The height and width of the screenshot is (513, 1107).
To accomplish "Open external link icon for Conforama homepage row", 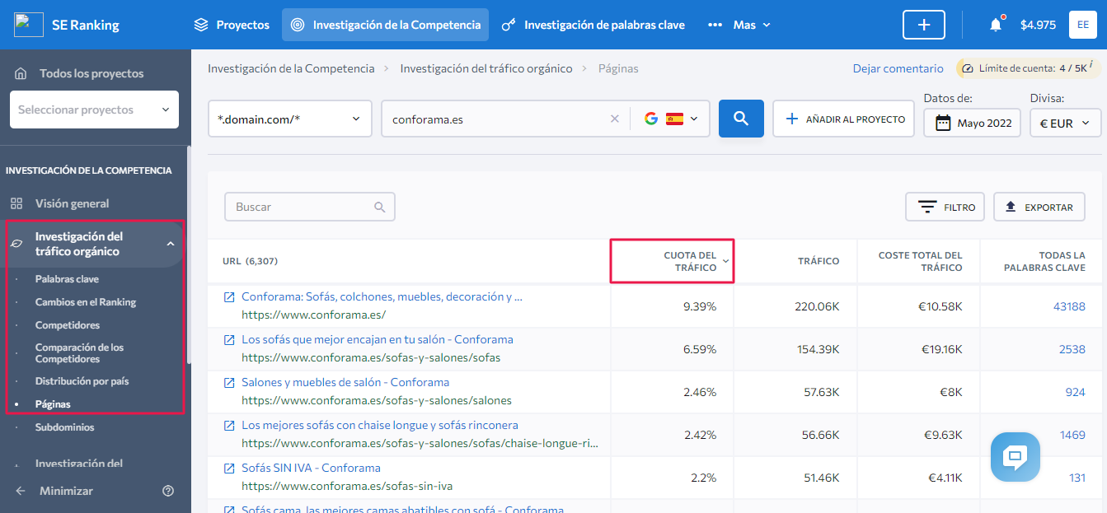I will point(229,296).
